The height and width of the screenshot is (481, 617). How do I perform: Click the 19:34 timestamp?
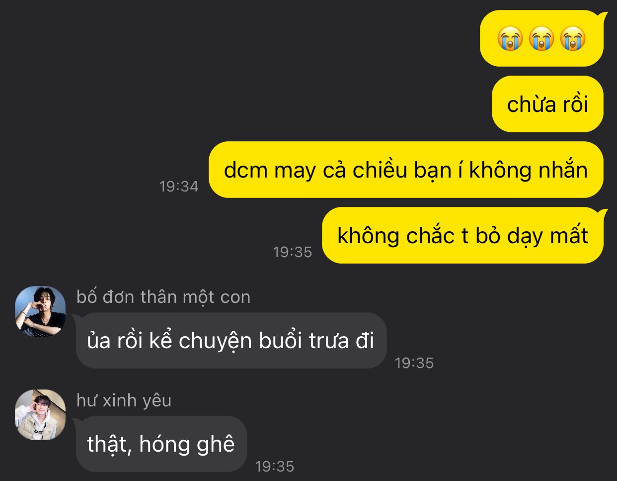(179, 186)
